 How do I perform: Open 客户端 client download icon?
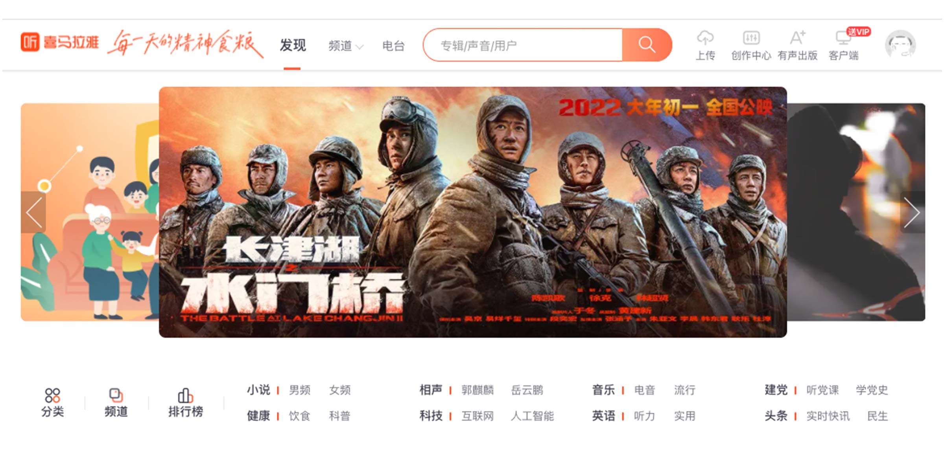tap(844, 38)
